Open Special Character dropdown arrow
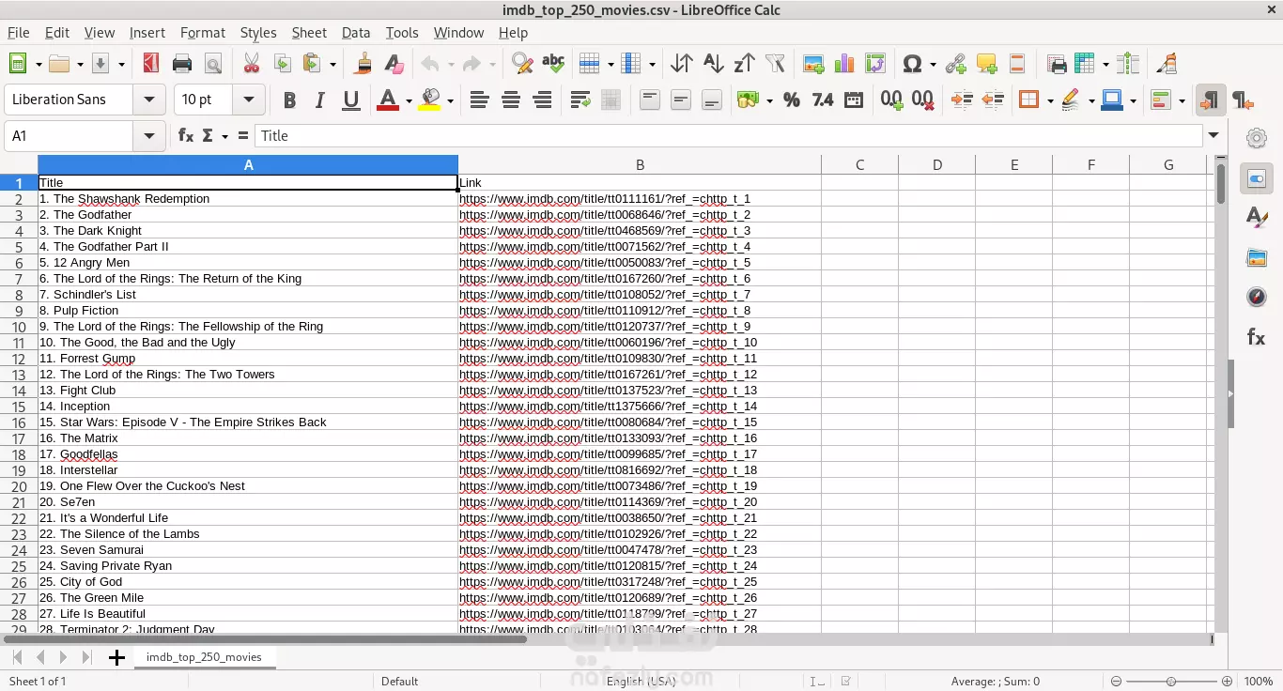 [933, 65]
